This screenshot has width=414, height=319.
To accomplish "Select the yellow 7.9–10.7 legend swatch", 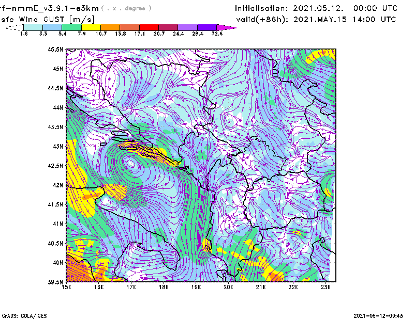I will coord(91,27).
